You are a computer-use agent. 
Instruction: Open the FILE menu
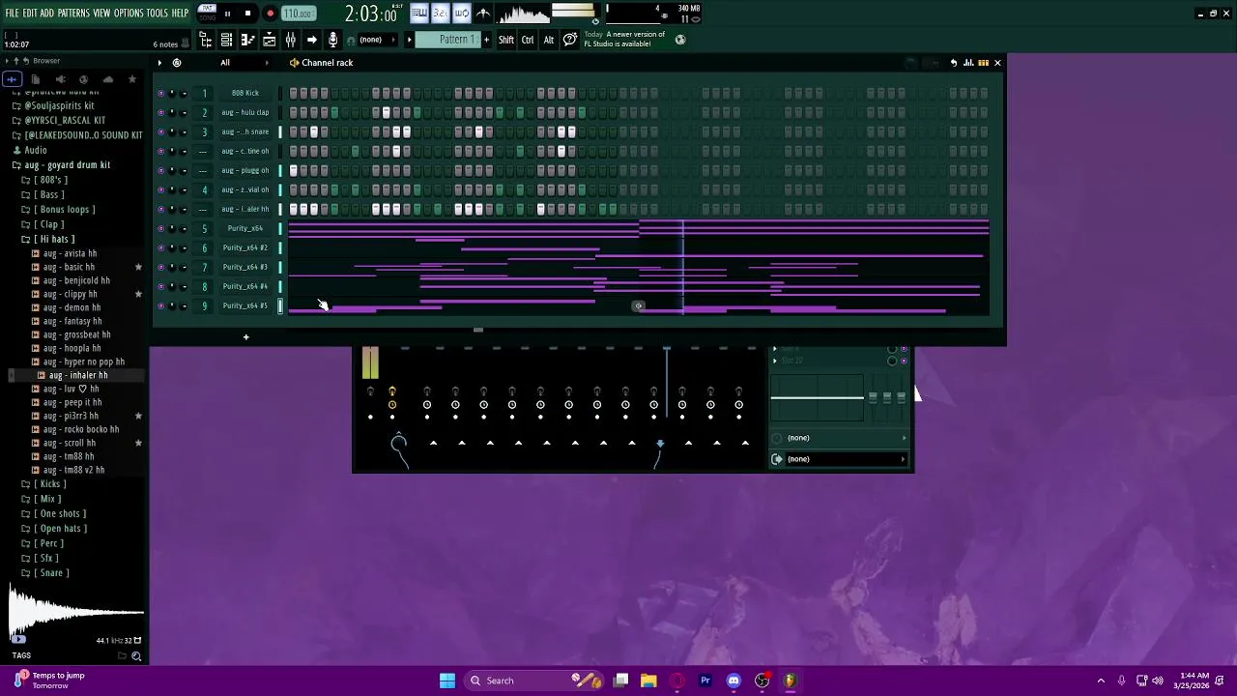(x=12, y=14)
